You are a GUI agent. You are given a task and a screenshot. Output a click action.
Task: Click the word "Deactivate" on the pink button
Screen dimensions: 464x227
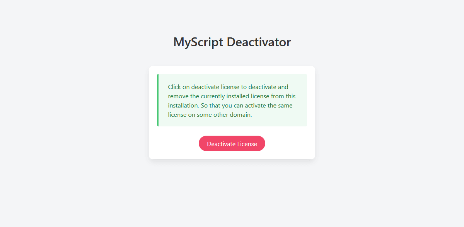[221, 144]
